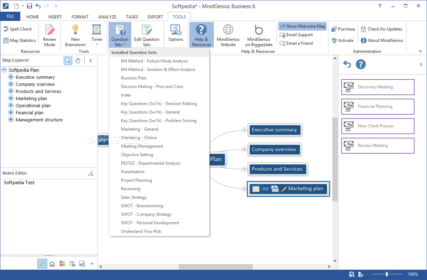This screenshot has height=280, width=427.
Task: Click the filter search icon in status bar
Action: point(361,274)
